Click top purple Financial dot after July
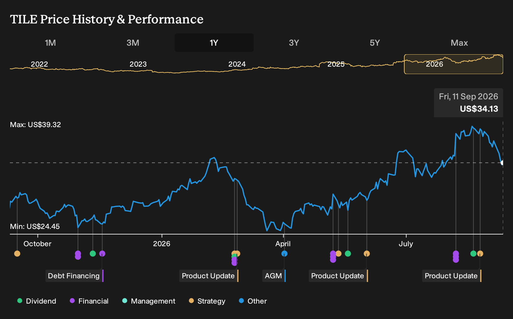Viewport: 513px width, 319px height. pyautogui.click(x=456, y=254)
